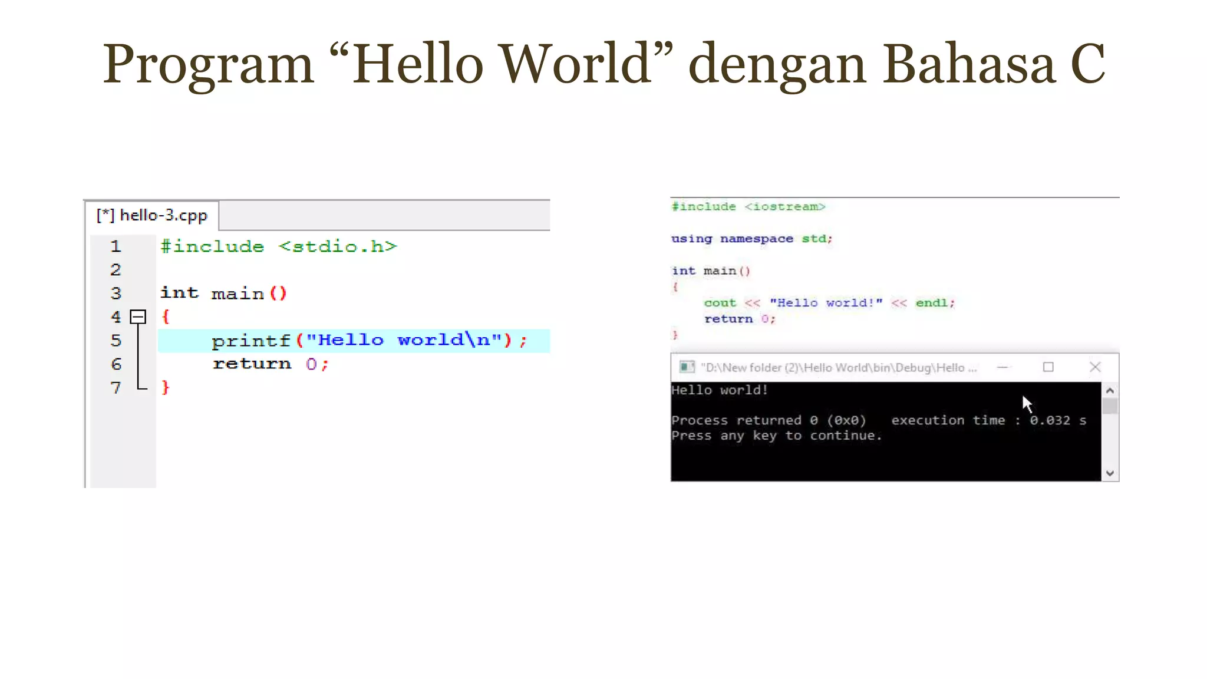Click Press any key to continue text
Screen dimensions: 1207x679
point(777,436)
